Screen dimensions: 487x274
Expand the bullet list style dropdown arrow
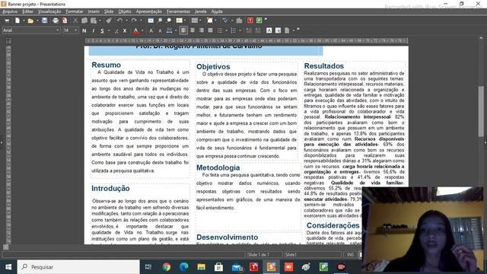coord(227,30)
